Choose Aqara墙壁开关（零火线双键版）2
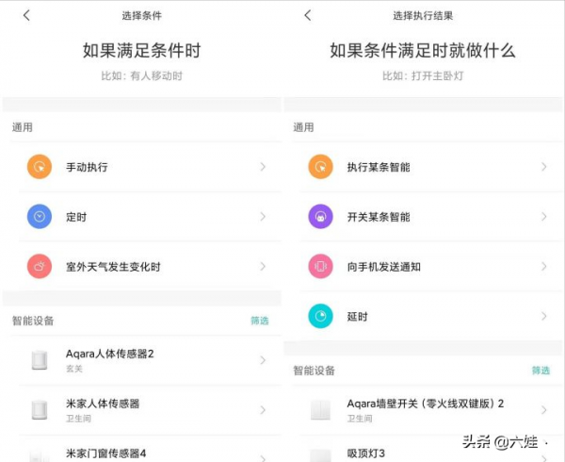Image resolution: width=565 pixels, height=462 pixels. 431,410
